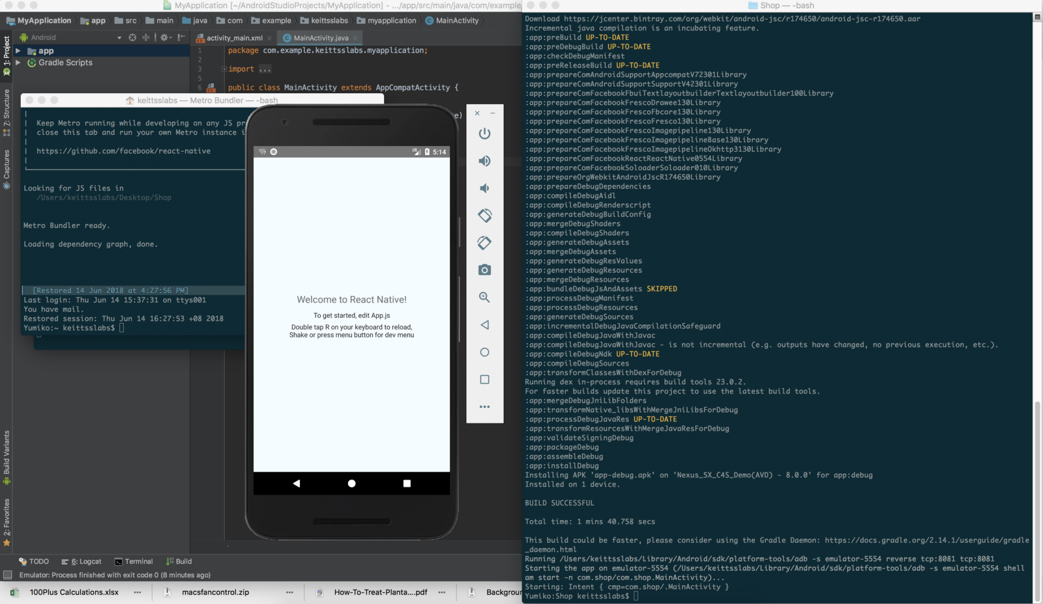Image resolution: width=1043 pixels, height=604 pixels.
Task: Click the gutter icon on line 6
Action: (x=211, y=87)
